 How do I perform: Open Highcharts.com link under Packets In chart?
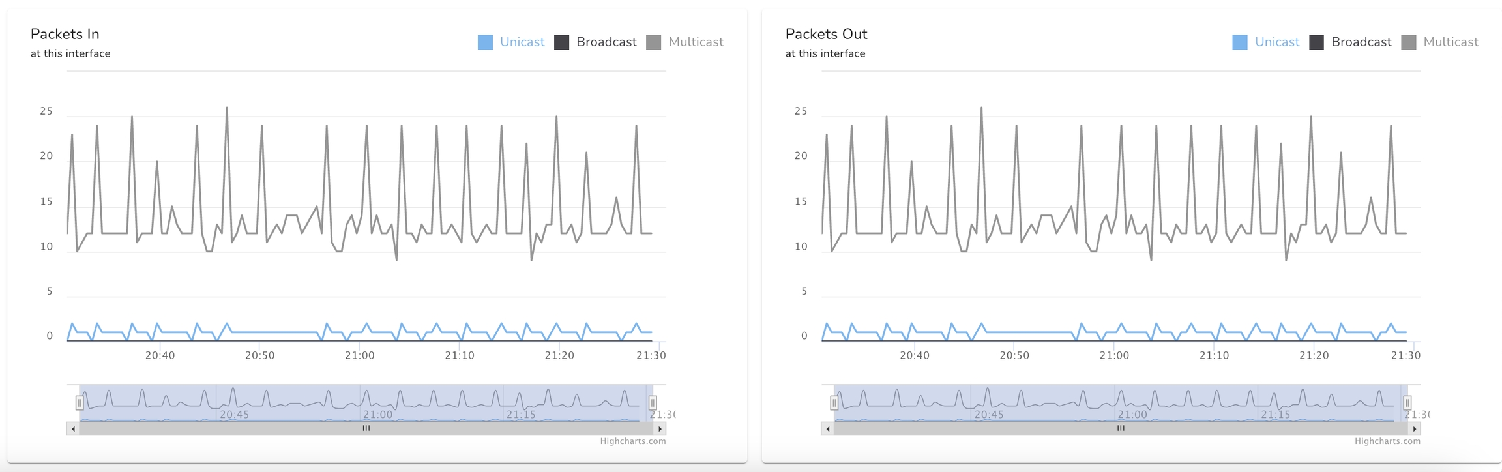[x=632, y=441]
